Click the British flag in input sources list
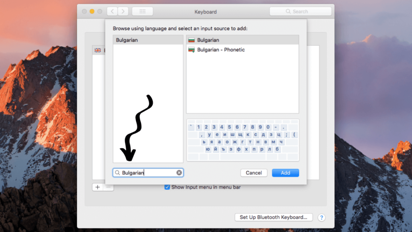This screenshot has height=232, width=412. [x=97, y=50]
